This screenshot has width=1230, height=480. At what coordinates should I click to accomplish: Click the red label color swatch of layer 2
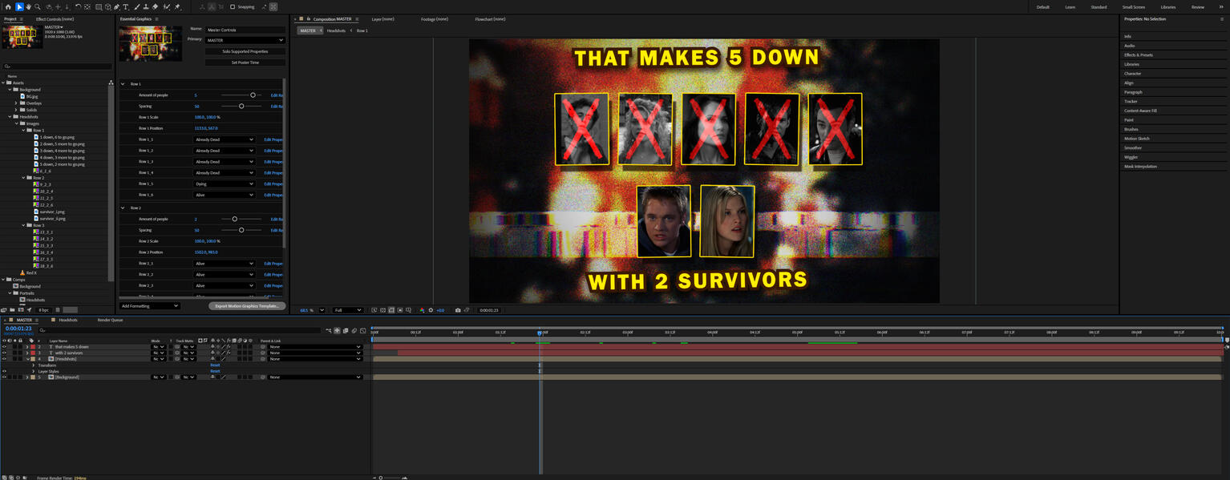pos(33,347)
